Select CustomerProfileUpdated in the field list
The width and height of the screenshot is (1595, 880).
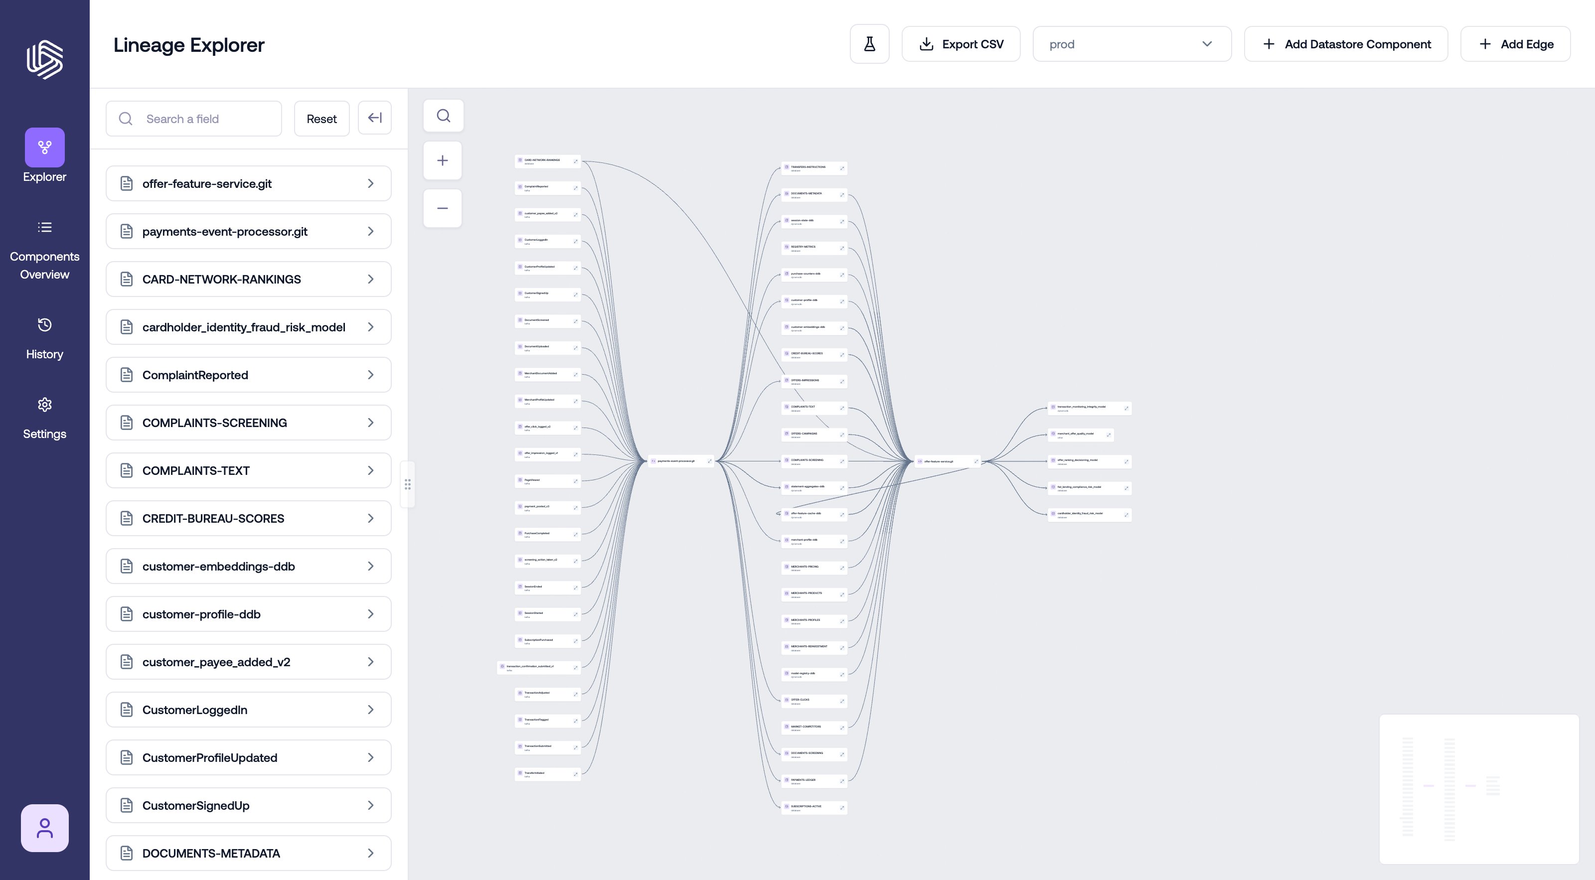tap(248, 757)
